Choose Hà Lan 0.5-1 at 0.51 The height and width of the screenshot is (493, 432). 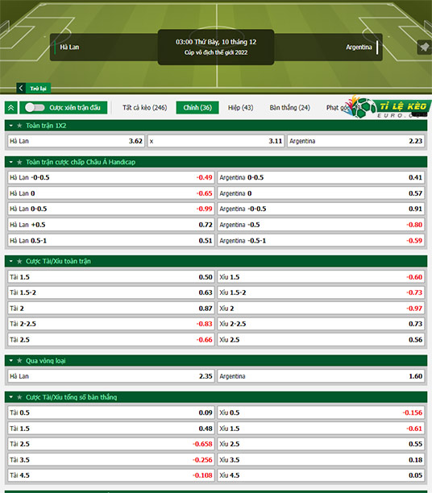coord(110,241)
